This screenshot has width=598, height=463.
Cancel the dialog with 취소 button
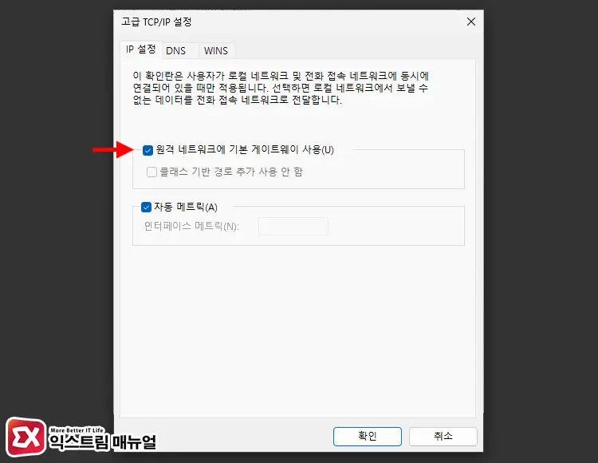(x=443, y=437)
